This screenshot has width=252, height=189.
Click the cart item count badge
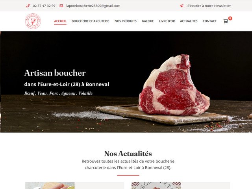(x=230, y=19)
